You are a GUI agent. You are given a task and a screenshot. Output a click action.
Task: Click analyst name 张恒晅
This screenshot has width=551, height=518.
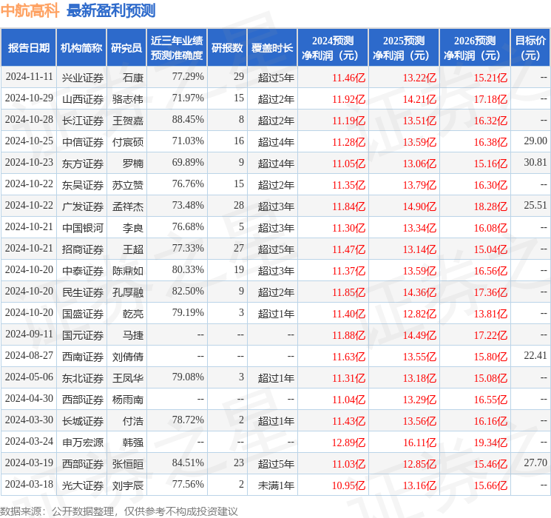coord(128,464)
